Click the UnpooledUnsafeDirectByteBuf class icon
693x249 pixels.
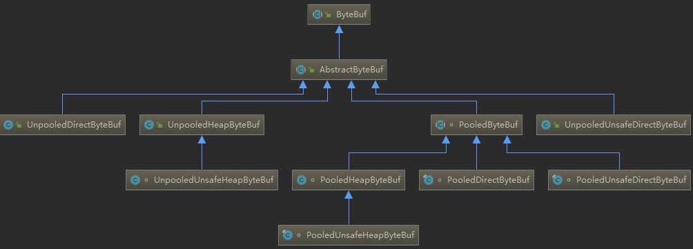pos(546,125)
